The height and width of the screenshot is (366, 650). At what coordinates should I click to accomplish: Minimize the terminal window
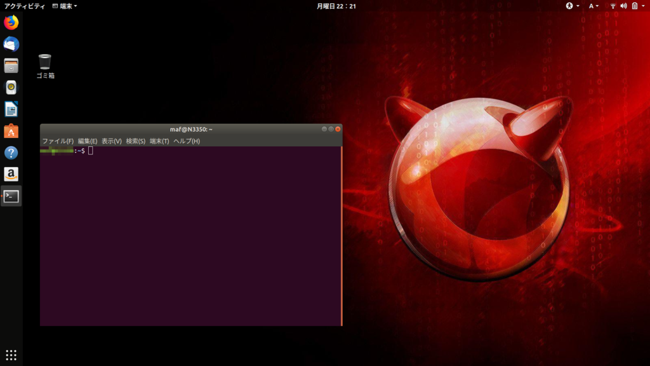click(x=324, y=129)
